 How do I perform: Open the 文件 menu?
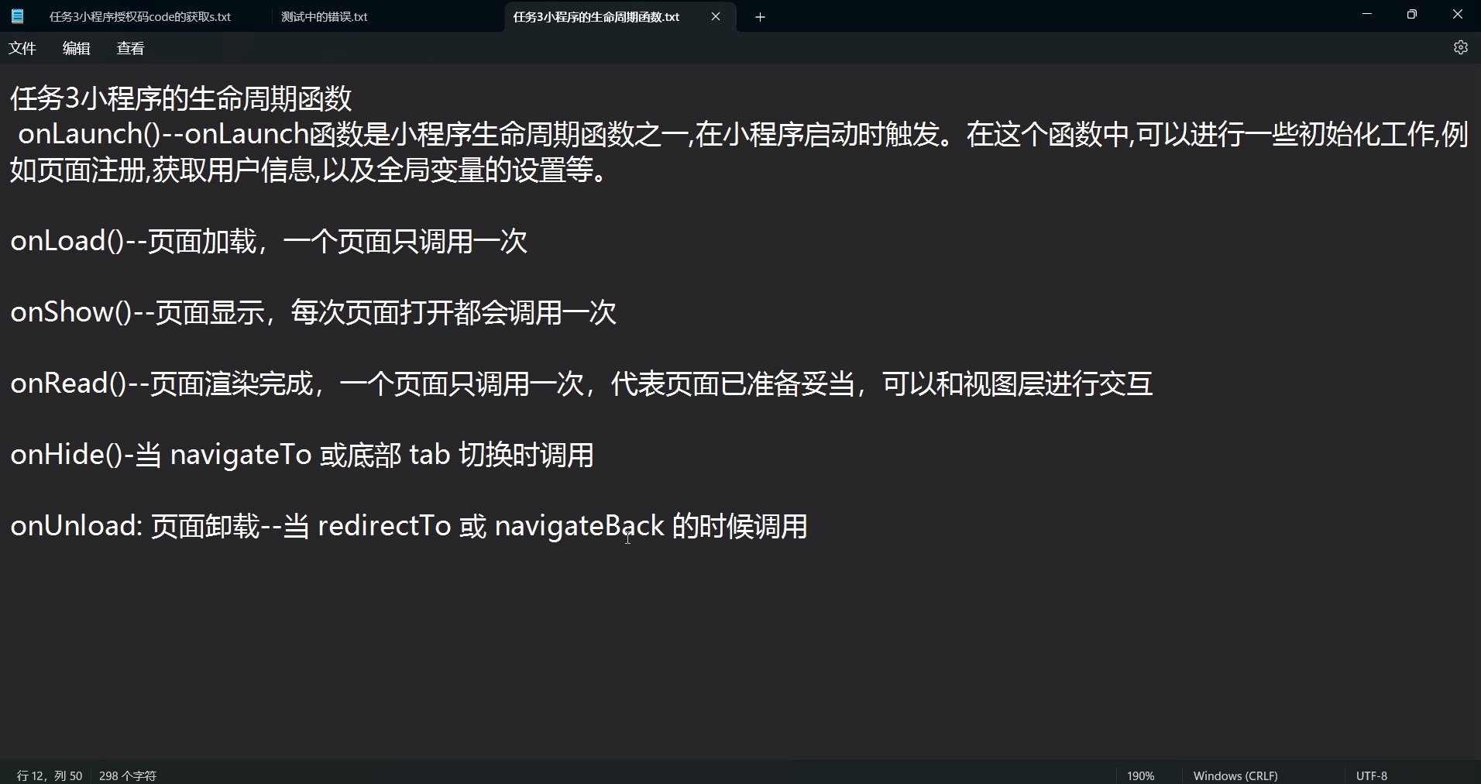tap(22, 48)
